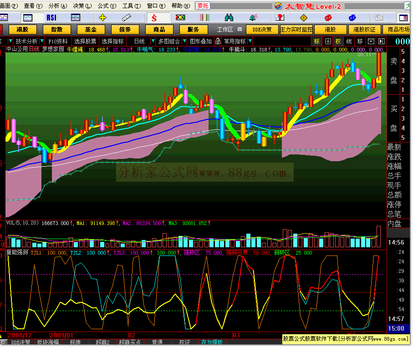Click the yellow 服务 button
The width and height of the screenshot is (413, 347).
pos(194,30)
